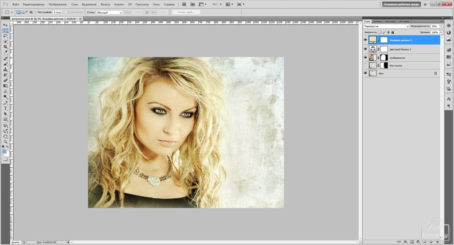The image size is (454, 245).
Task: Open the Стиль dropdown in options bar
Action: tap(109, 12)
